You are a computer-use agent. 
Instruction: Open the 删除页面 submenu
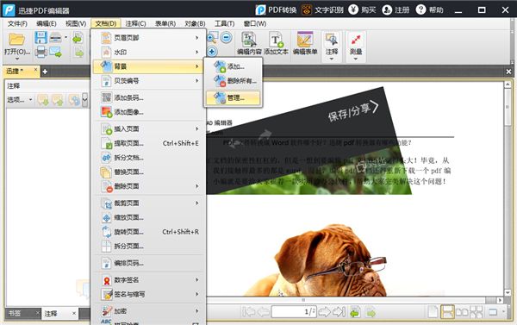[148, 186]
